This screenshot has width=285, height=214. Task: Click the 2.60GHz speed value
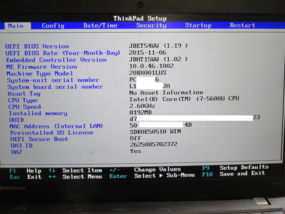[142, 106]
